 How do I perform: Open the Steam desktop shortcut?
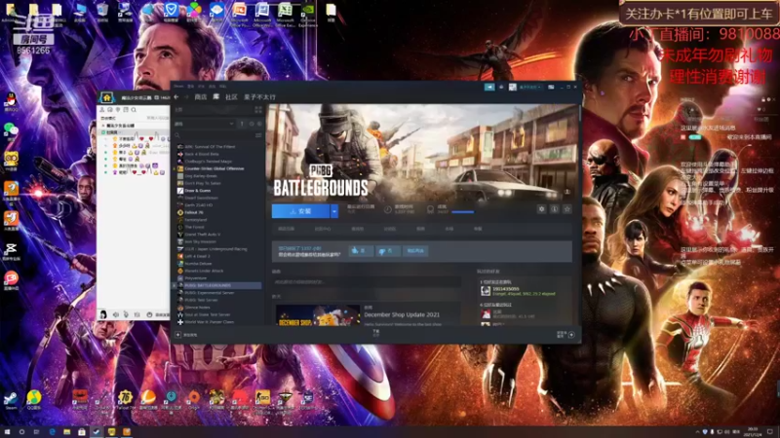coord(11,400)
